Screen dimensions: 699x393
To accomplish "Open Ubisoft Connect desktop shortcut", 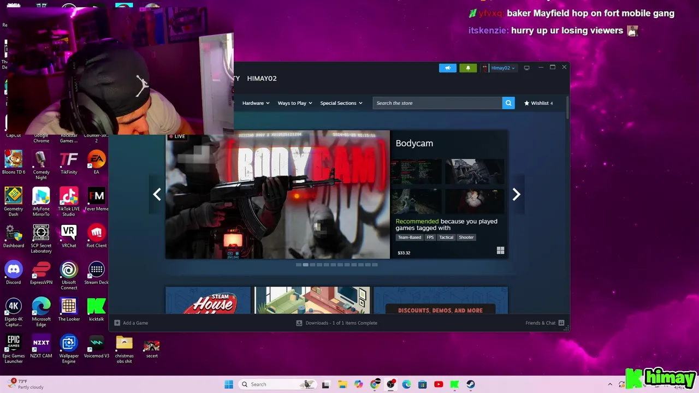I will pos(69,275).
